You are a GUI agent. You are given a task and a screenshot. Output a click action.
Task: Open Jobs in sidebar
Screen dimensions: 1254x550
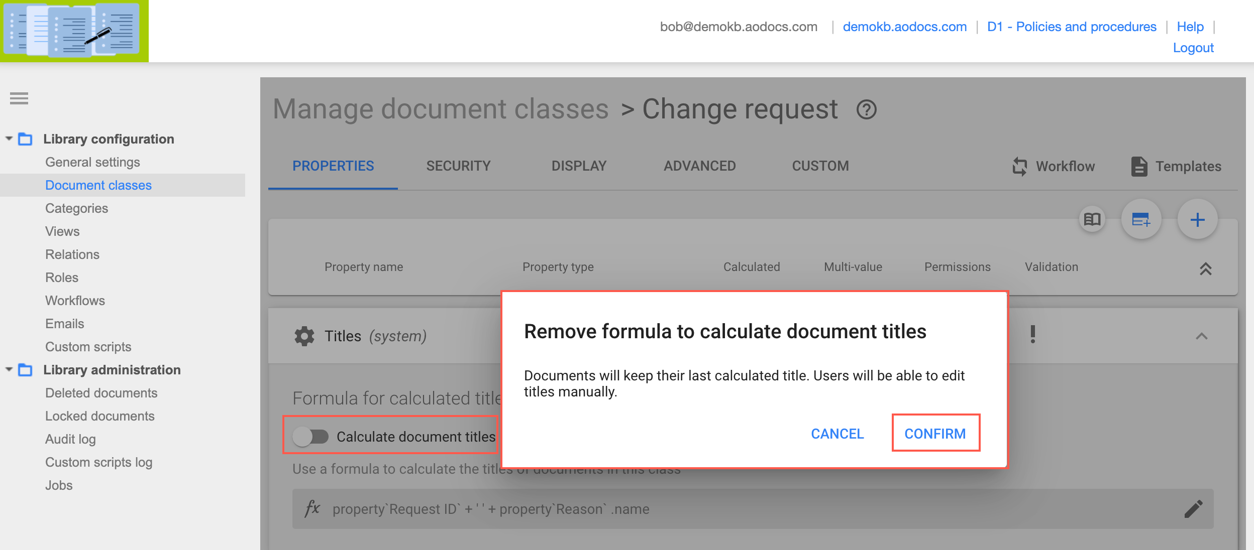[x=59, y=485]
